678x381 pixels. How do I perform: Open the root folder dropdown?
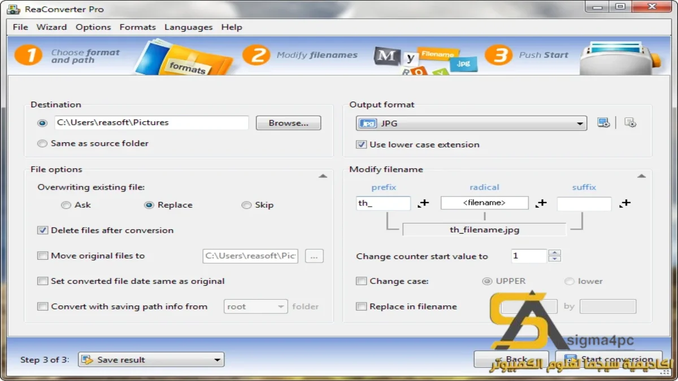pos(256,306)
